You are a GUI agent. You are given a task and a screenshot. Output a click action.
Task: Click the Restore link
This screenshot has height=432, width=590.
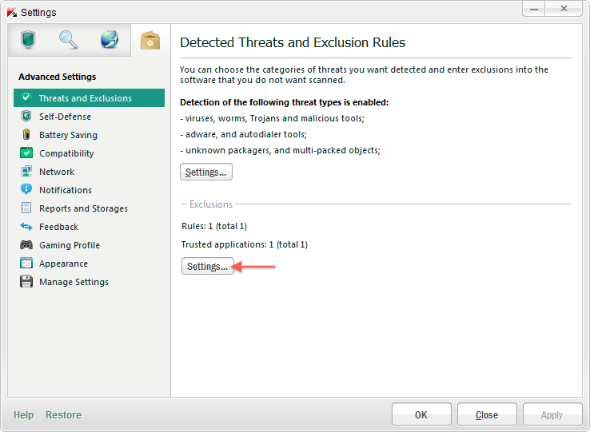tap(63, 415)
